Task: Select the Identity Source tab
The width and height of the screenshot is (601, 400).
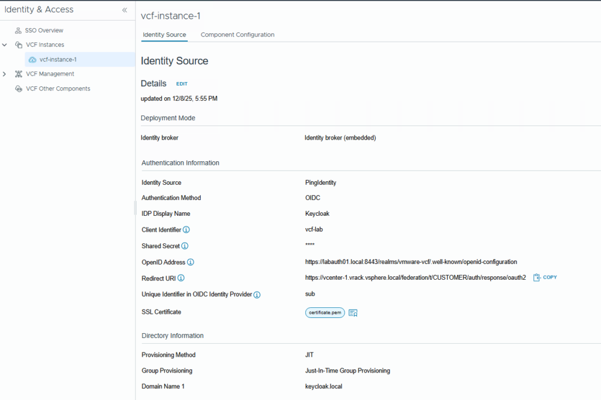Action: tap(164, 35)
